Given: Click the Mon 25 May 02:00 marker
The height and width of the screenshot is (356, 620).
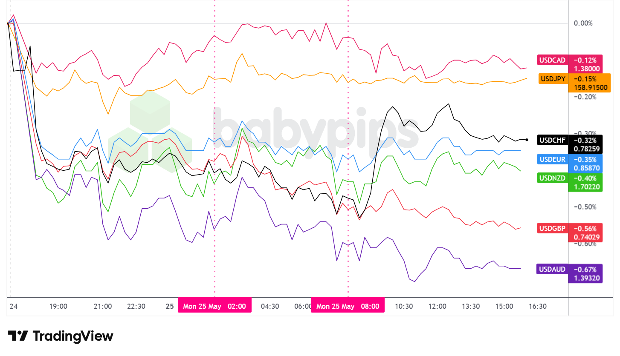Looking at the screenshot, I should click(x=214, y=306).
